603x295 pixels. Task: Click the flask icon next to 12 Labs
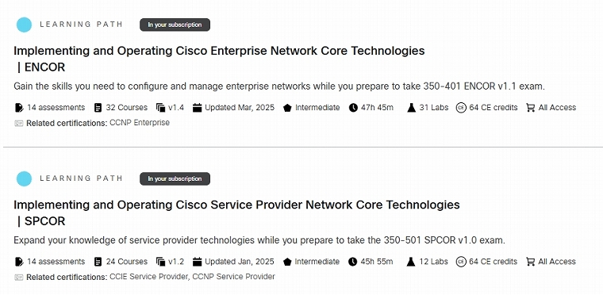point(411,262)
